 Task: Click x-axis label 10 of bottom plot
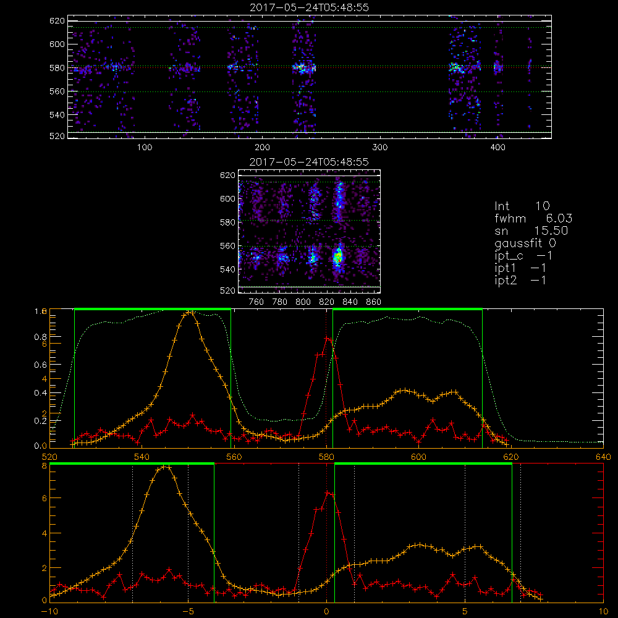click(x=603, y=611)
